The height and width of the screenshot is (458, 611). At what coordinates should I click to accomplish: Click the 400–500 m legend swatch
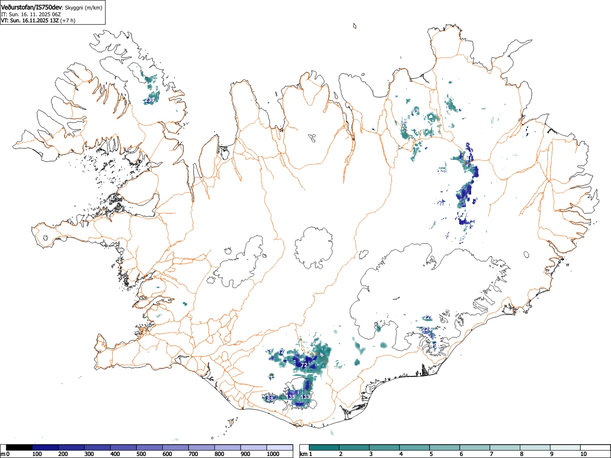point(123,448)
